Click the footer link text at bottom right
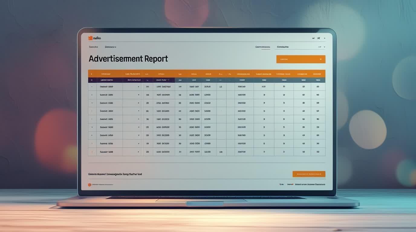416x232 pixels. (310, 184)
